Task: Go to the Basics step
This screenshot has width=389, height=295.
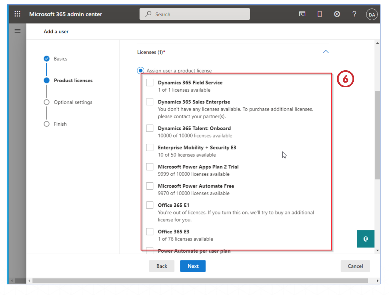Action: [x=60, y=59]
